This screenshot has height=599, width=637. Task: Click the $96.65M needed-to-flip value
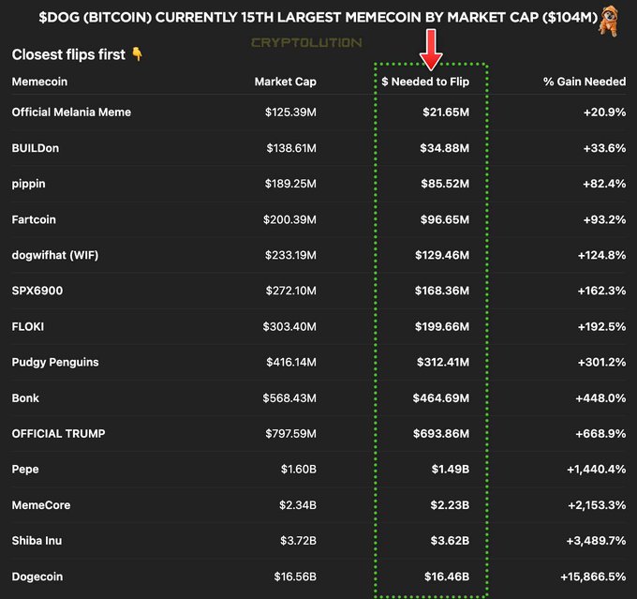click(x=445, y=219)
